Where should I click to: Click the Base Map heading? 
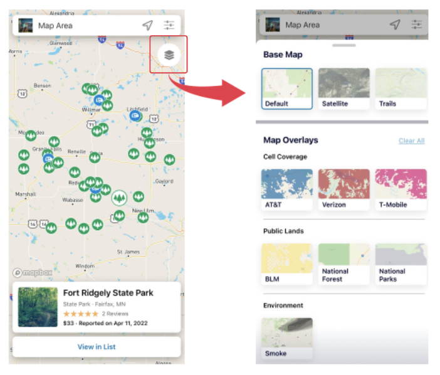(x=283, y=55)
